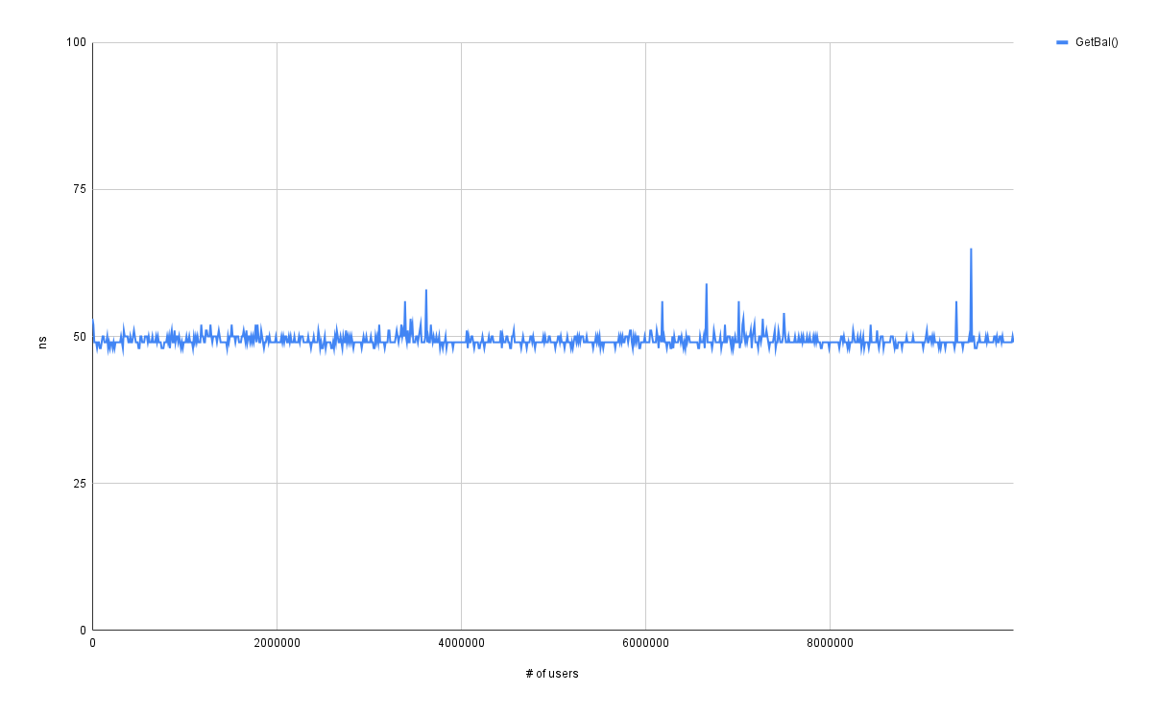Click the start of the line at 0 users
Image resolution: width=1158 pixels, height=716 pixels.
93,321
